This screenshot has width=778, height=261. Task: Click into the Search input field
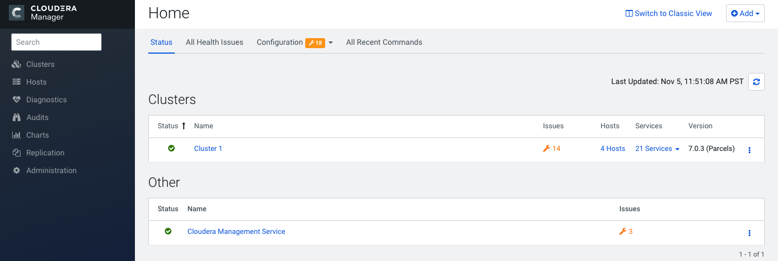point(56,42)
